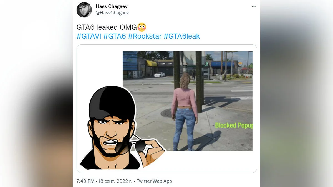The image size is (333, 187).
Task: Open the @HassChagaev handle link
Action: pos(112,13)
